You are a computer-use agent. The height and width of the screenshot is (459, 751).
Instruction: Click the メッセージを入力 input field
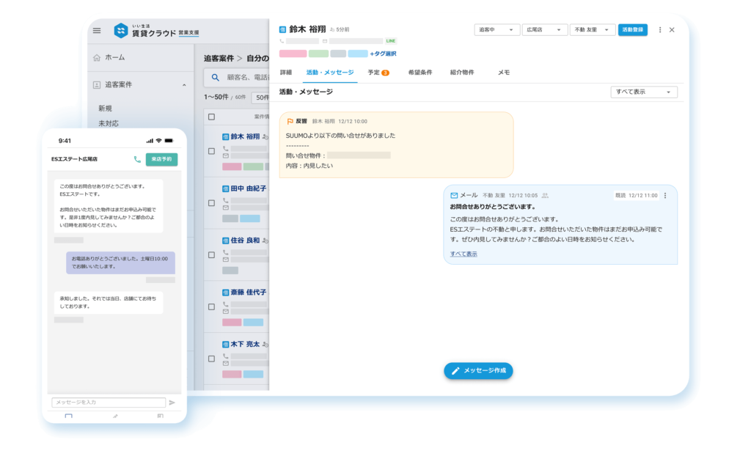[x=109, y=403]
